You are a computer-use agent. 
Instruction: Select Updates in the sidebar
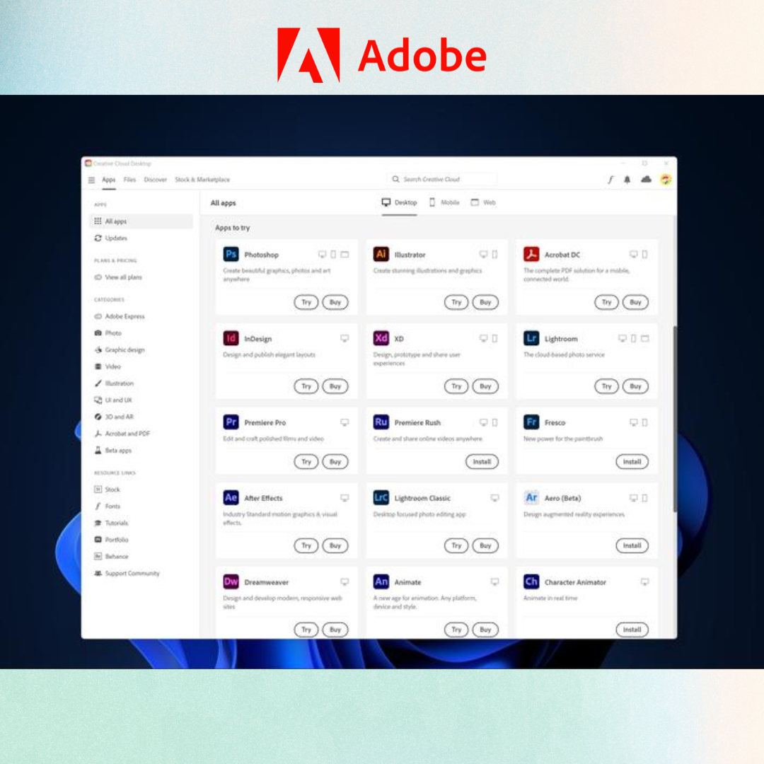click(115, 238)
